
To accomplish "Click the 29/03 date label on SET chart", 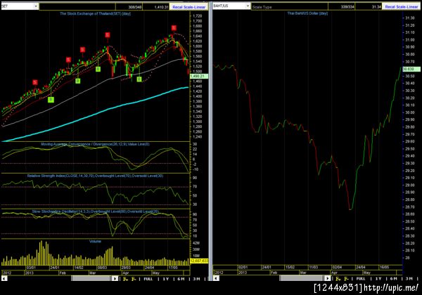I will (x=126, y=268).
